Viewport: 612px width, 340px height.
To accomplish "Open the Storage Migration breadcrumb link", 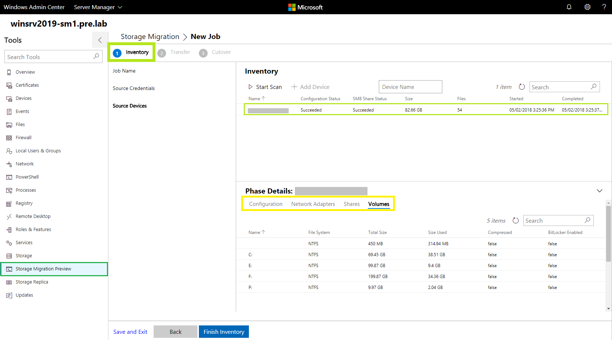I will coord(150,36).
